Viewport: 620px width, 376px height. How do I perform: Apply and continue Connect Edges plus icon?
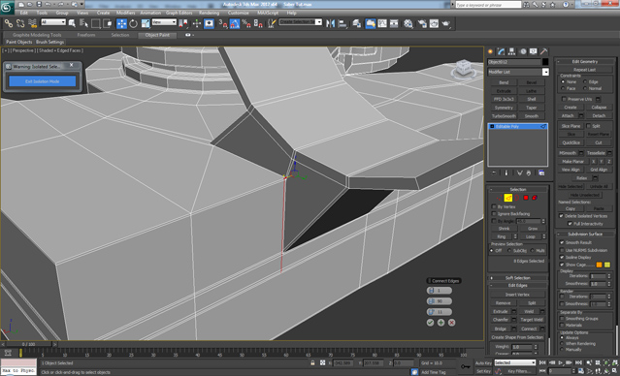(441, 323)
